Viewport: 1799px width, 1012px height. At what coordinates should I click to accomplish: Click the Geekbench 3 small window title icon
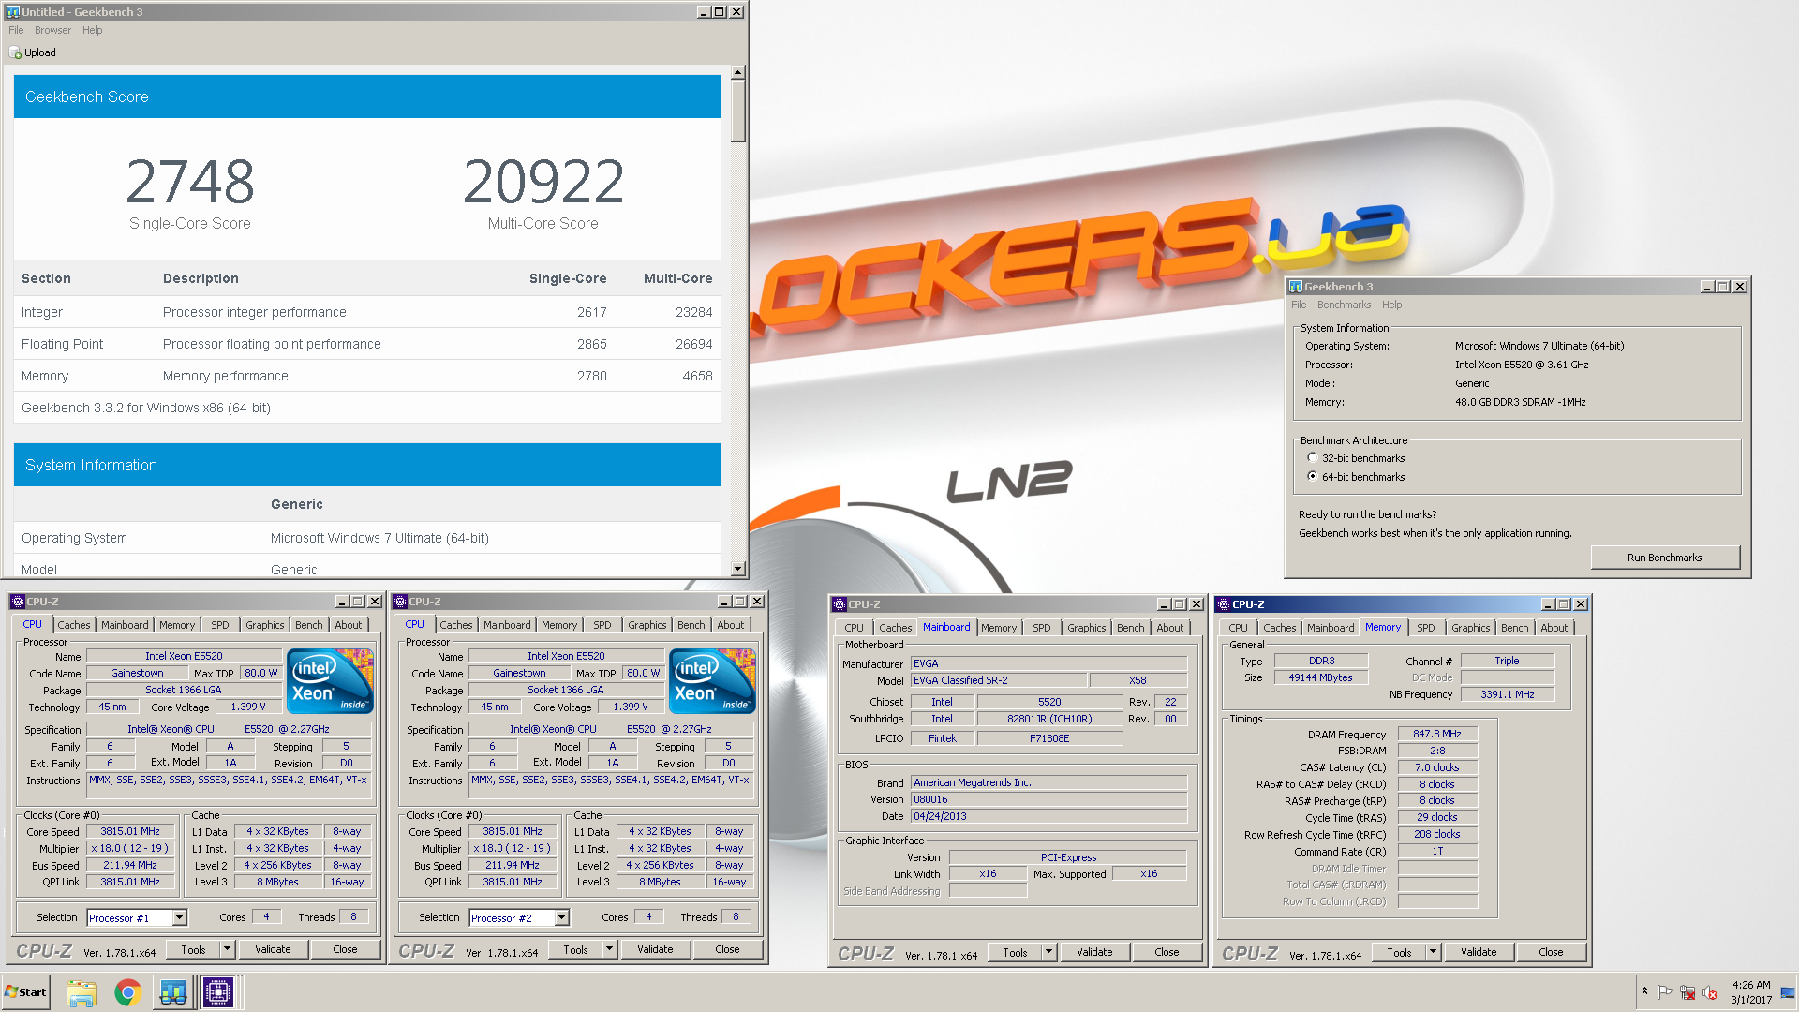coord(1296,287)
